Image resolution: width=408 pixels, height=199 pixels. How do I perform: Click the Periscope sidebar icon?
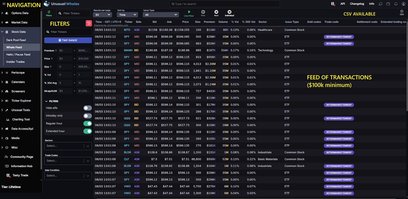point(7,73)
